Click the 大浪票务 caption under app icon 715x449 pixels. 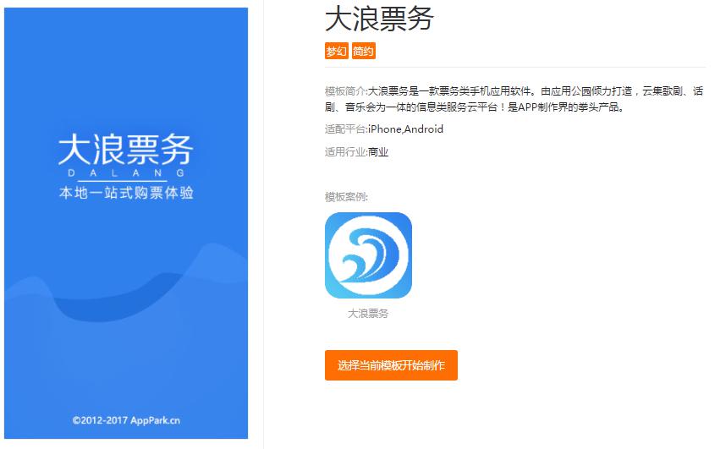tap(368, 314)
